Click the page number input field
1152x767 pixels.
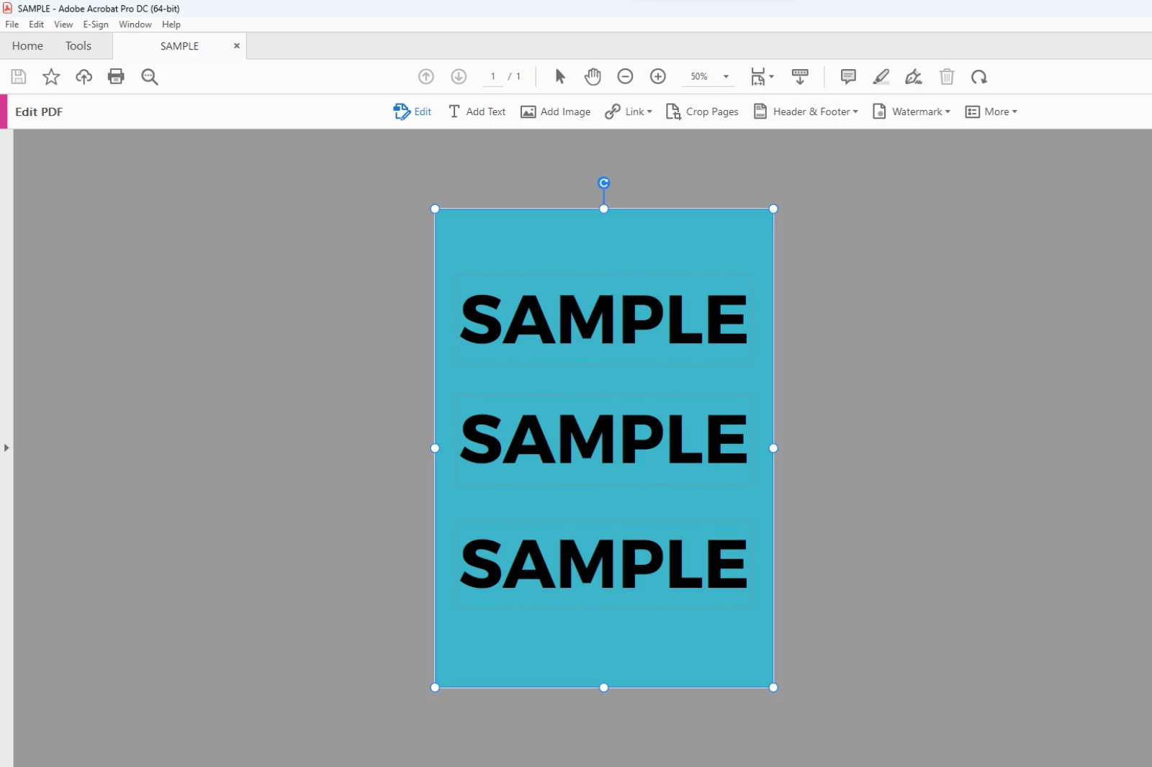pyautogui.click(x=492, y=76)
